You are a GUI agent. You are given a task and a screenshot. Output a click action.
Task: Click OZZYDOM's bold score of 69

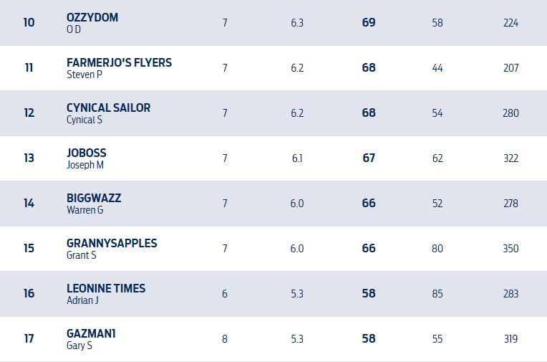click(x=369, y=23)
